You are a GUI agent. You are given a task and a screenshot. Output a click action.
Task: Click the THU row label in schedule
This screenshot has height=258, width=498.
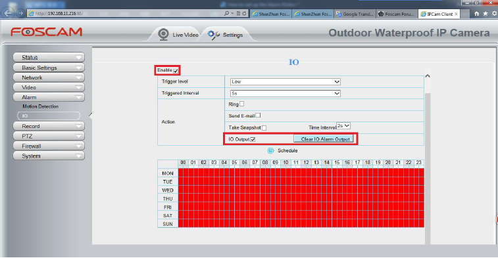point(168,199)
